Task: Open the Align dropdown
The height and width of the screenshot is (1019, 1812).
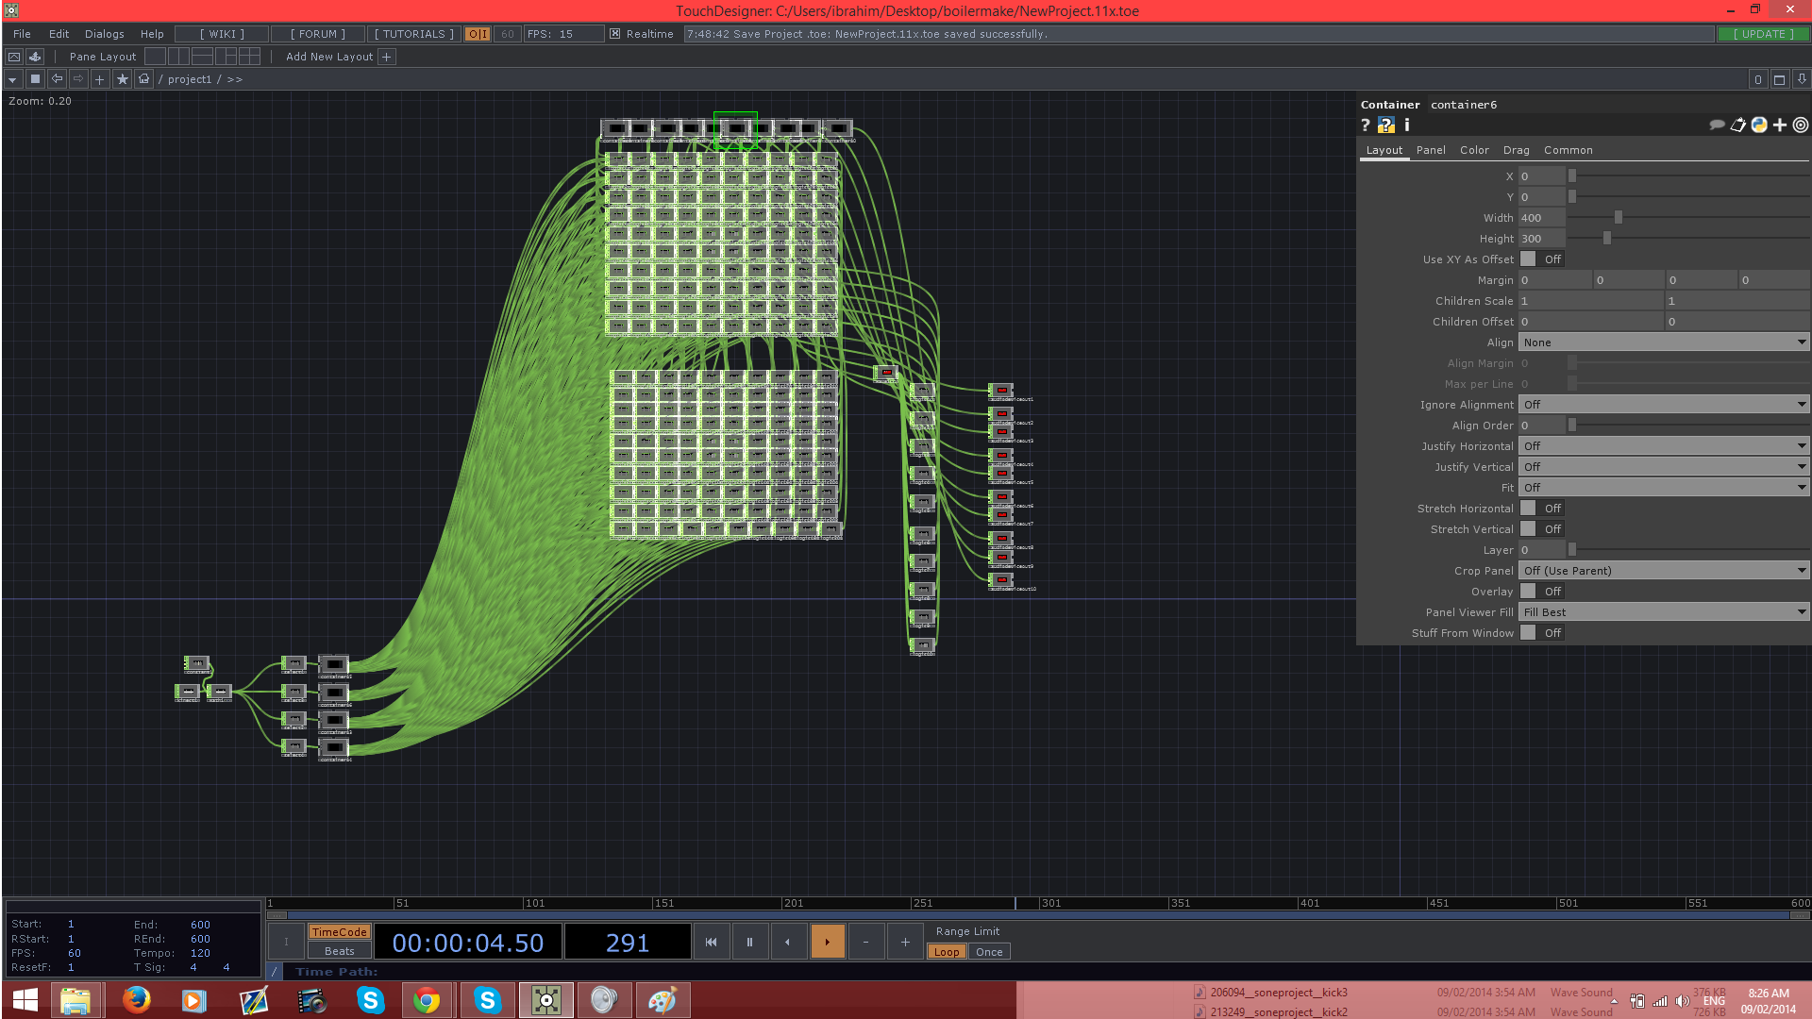Action: pos(1663,342)
